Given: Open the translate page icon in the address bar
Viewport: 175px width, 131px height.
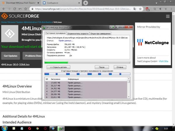Looking at the screenshot, I should 135,9.
